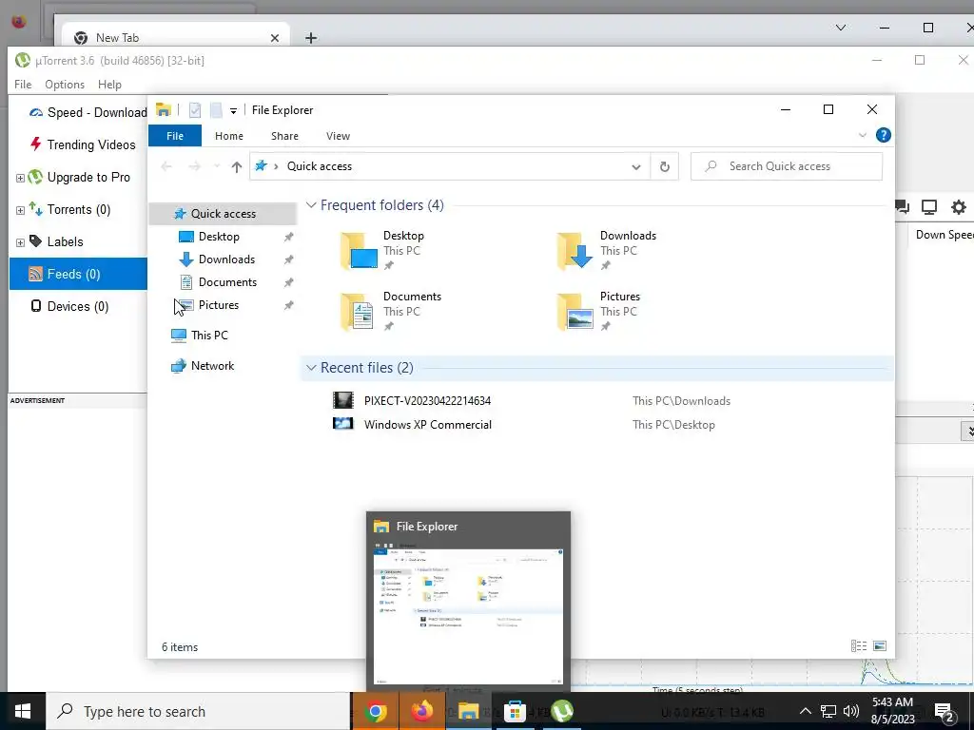The image size is (974, 730).
Task: Refresh the Quick access view
Action: click(x=665, y=166)
